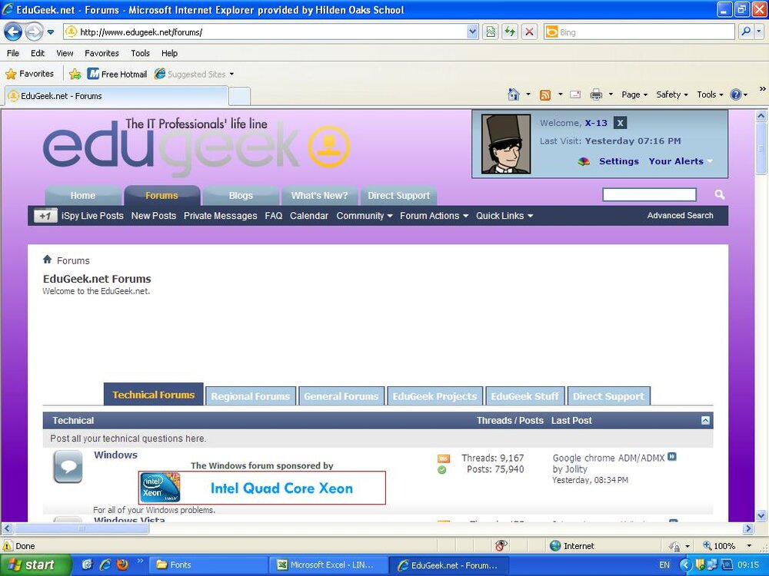Go to last post arrow icon
The width and height of the screenshot is (769, 576).
tap(672, 456)
